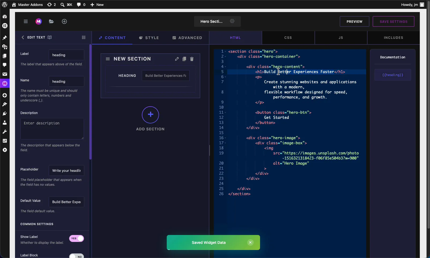
Task: Collapse code fold arrow on line 11
Action: [x=225, y=112]
